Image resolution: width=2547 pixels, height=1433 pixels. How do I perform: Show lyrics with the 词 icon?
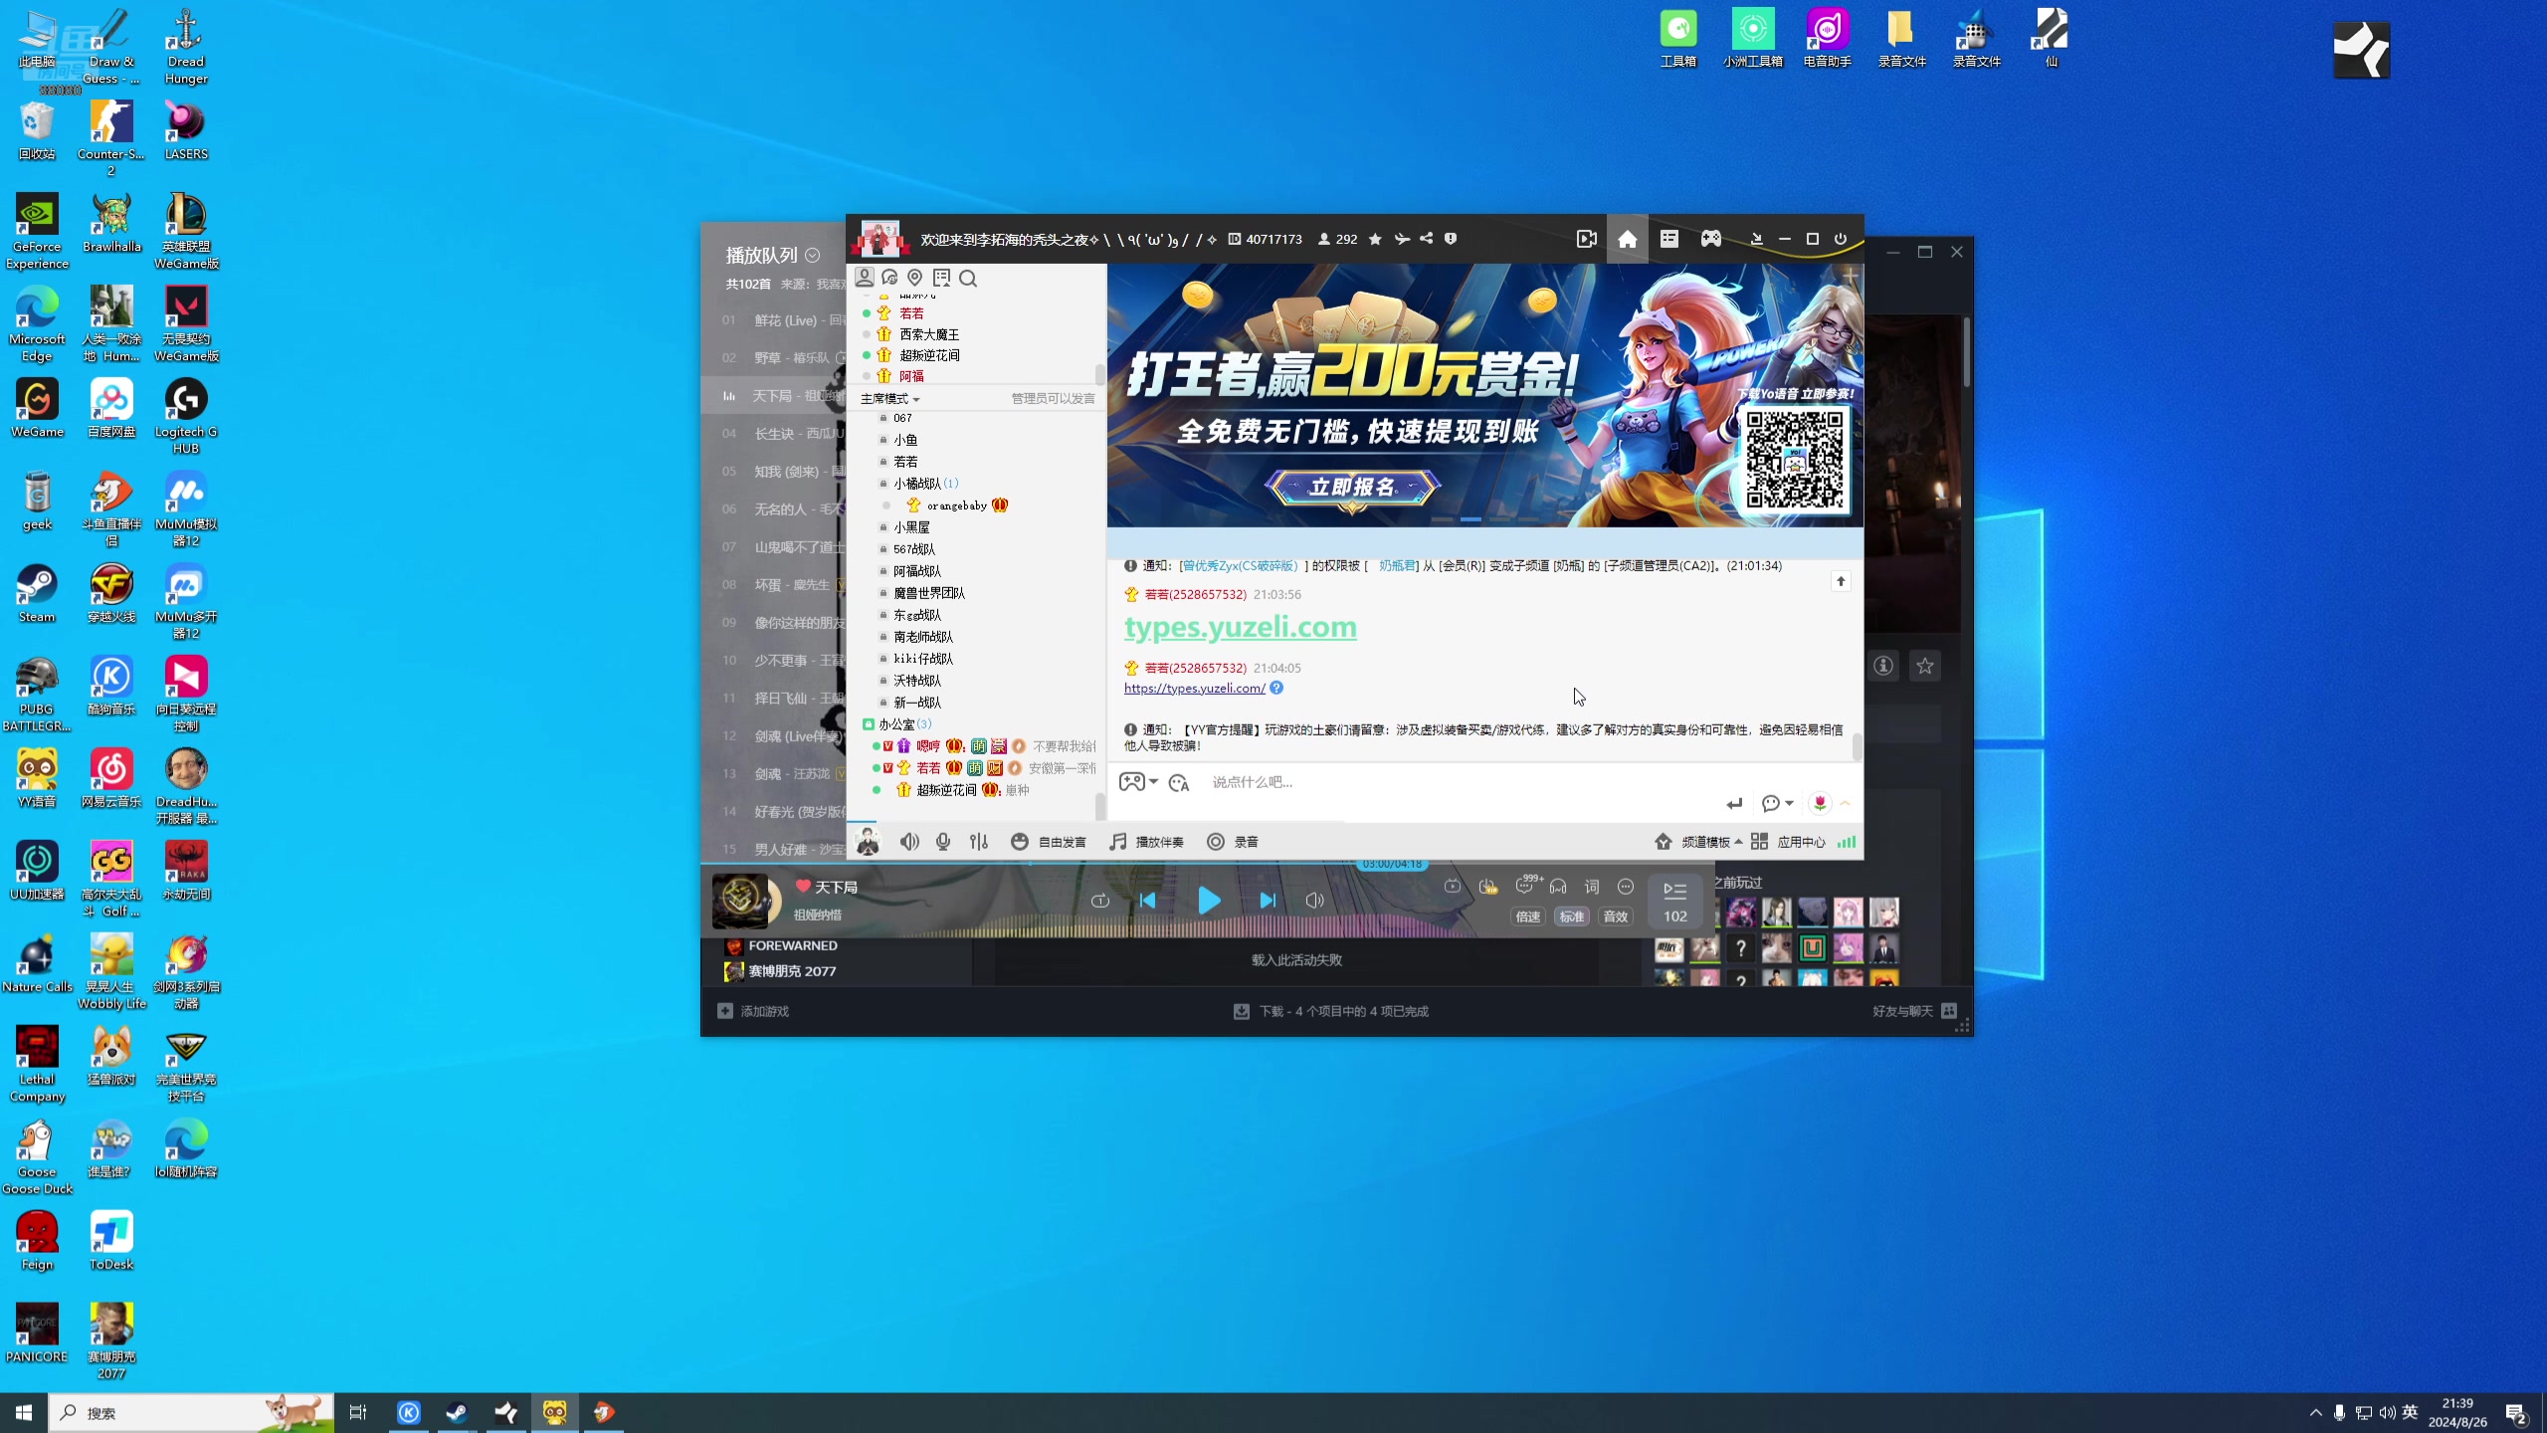point(1592,887)
